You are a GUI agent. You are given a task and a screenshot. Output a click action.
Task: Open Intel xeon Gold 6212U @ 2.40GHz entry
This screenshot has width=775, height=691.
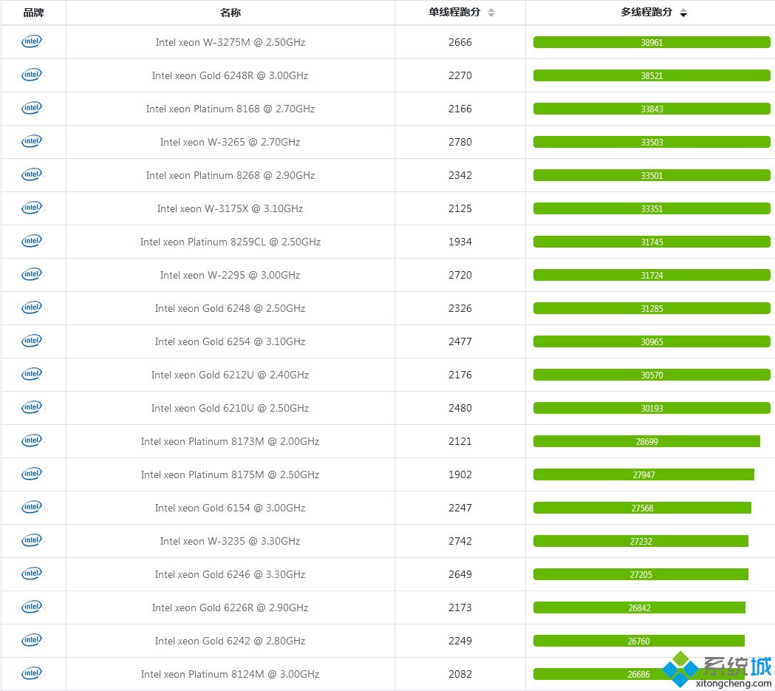point(231,375)
